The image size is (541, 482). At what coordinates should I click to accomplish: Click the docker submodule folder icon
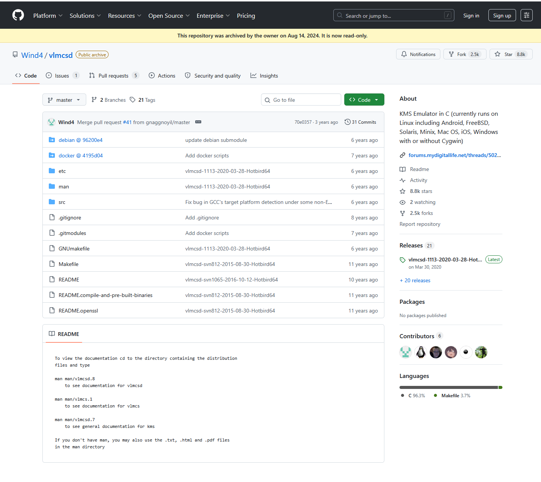click(52, 155)
